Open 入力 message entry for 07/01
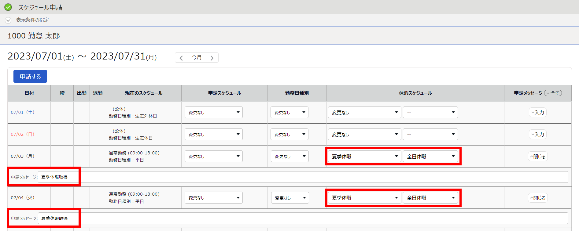 point(538,112)
